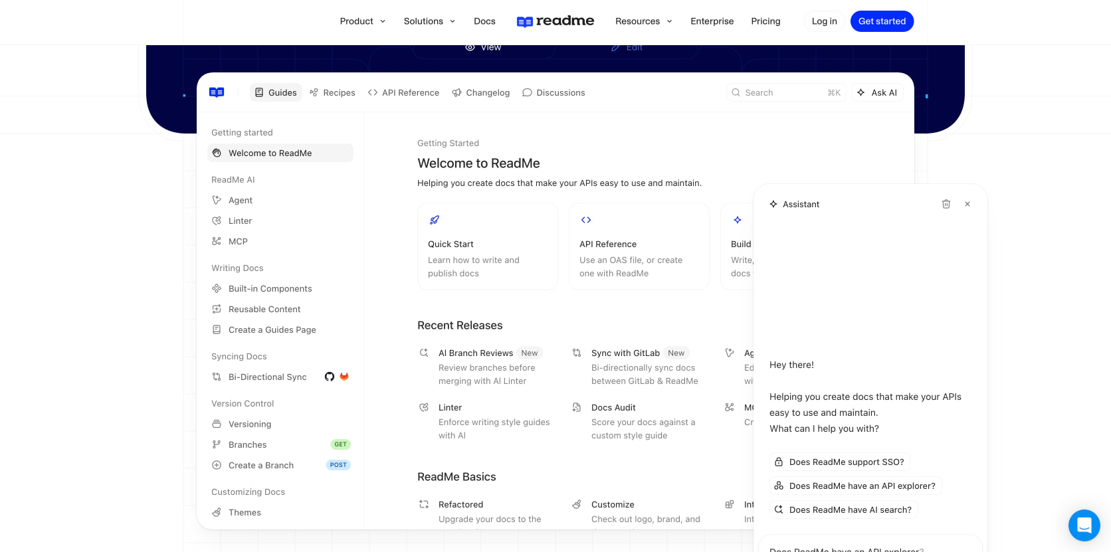Ask "Does ReadMe have an API explorer?"

(856, 486)
